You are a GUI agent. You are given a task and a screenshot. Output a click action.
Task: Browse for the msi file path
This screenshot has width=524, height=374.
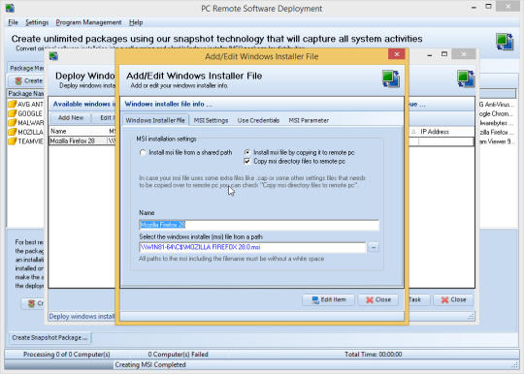point(374,247)
